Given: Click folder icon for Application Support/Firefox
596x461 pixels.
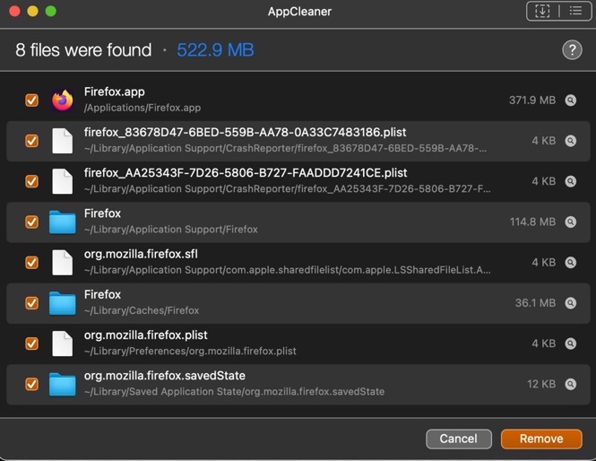Looking at the screenshot, I should tap(63, 222).
